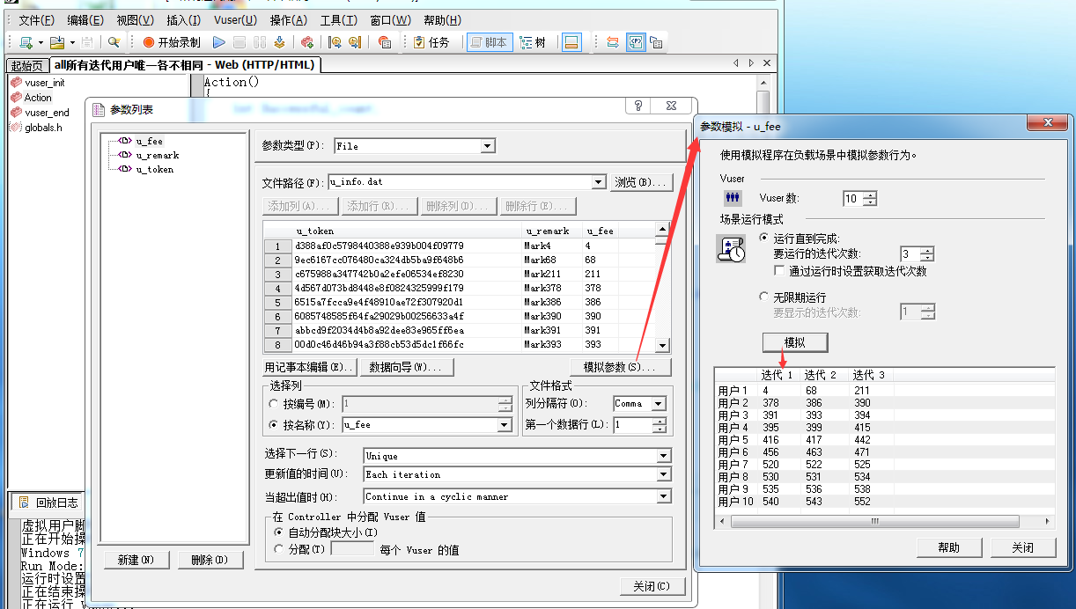The image size is (1076, 609).
Task: Click the 浏览(B)... browse button
Action: (643, 182)
